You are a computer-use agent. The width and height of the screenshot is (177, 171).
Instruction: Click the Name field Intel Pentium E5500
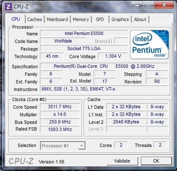84,33
